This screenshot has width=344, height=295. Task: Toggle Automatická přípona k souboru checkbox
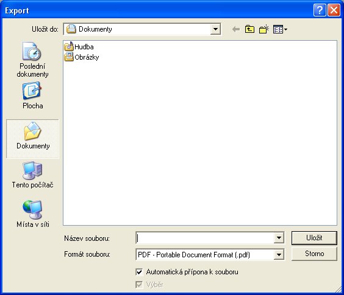click(x=139, y=272)
